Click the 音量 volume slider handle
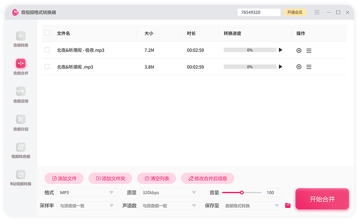This screenshot has height=221, width=359. [242, 193]
